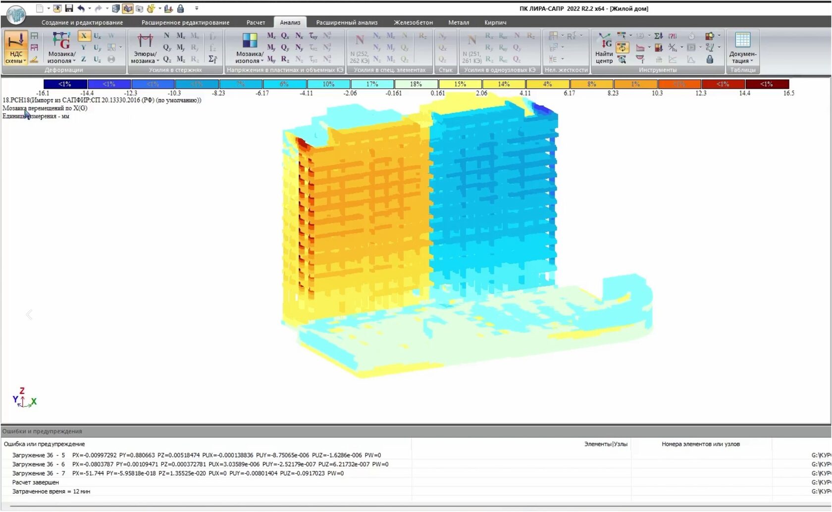The image size is (832, 512).
Task: Open the quick access toolbar customize dropdown
Action: coord(197,8)
